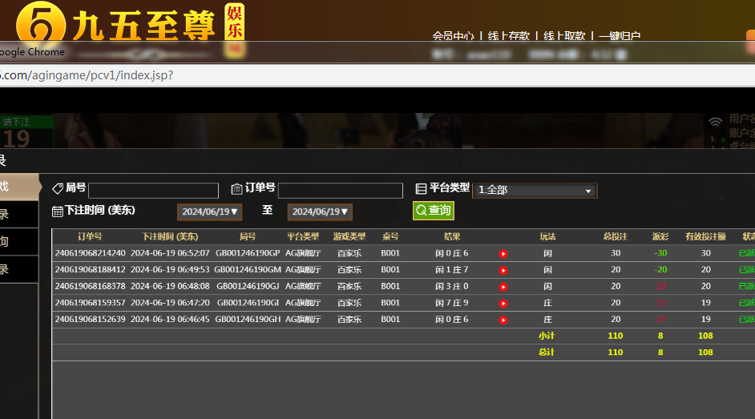The image size is (755, 419).
Task: Expand the end date picker after 至
Action: (x=320, y=212)
